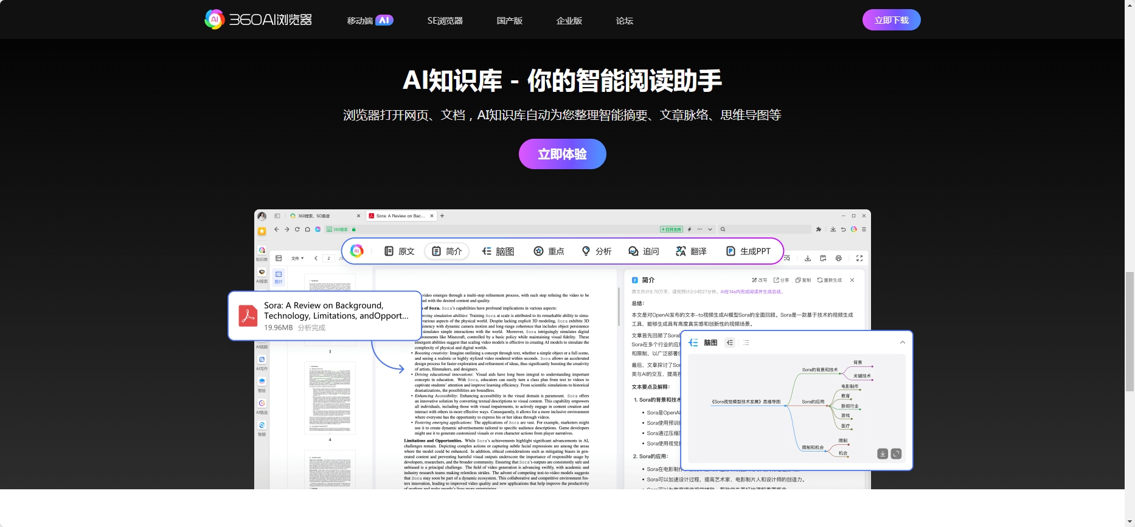
Task: Enter fullscreen with the expand icon
Action: pyautogui.click(x=859, y=259)
